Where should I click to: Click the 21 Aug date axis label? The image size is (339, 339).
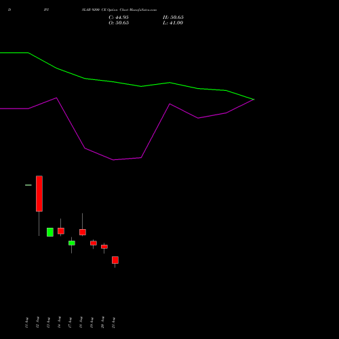click(x=113, y=323)
